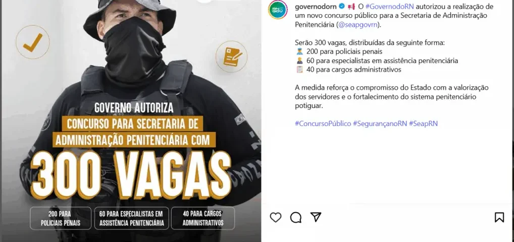Screen dimensions: 514x242
Task: Open the #ConcursoPúblico hashtag
Action: point(323,124)
